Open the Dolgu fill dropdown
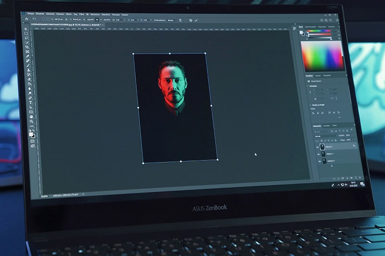This screenshot has height=256, width=385. (x=353, y=140)
